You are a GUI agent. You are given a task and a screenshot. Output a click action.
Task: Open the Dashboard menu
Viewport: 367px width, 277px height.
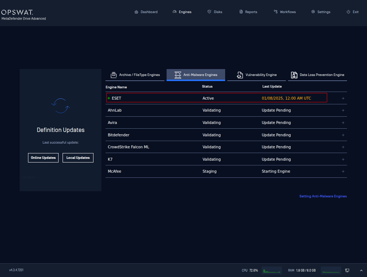click(146, 12)
